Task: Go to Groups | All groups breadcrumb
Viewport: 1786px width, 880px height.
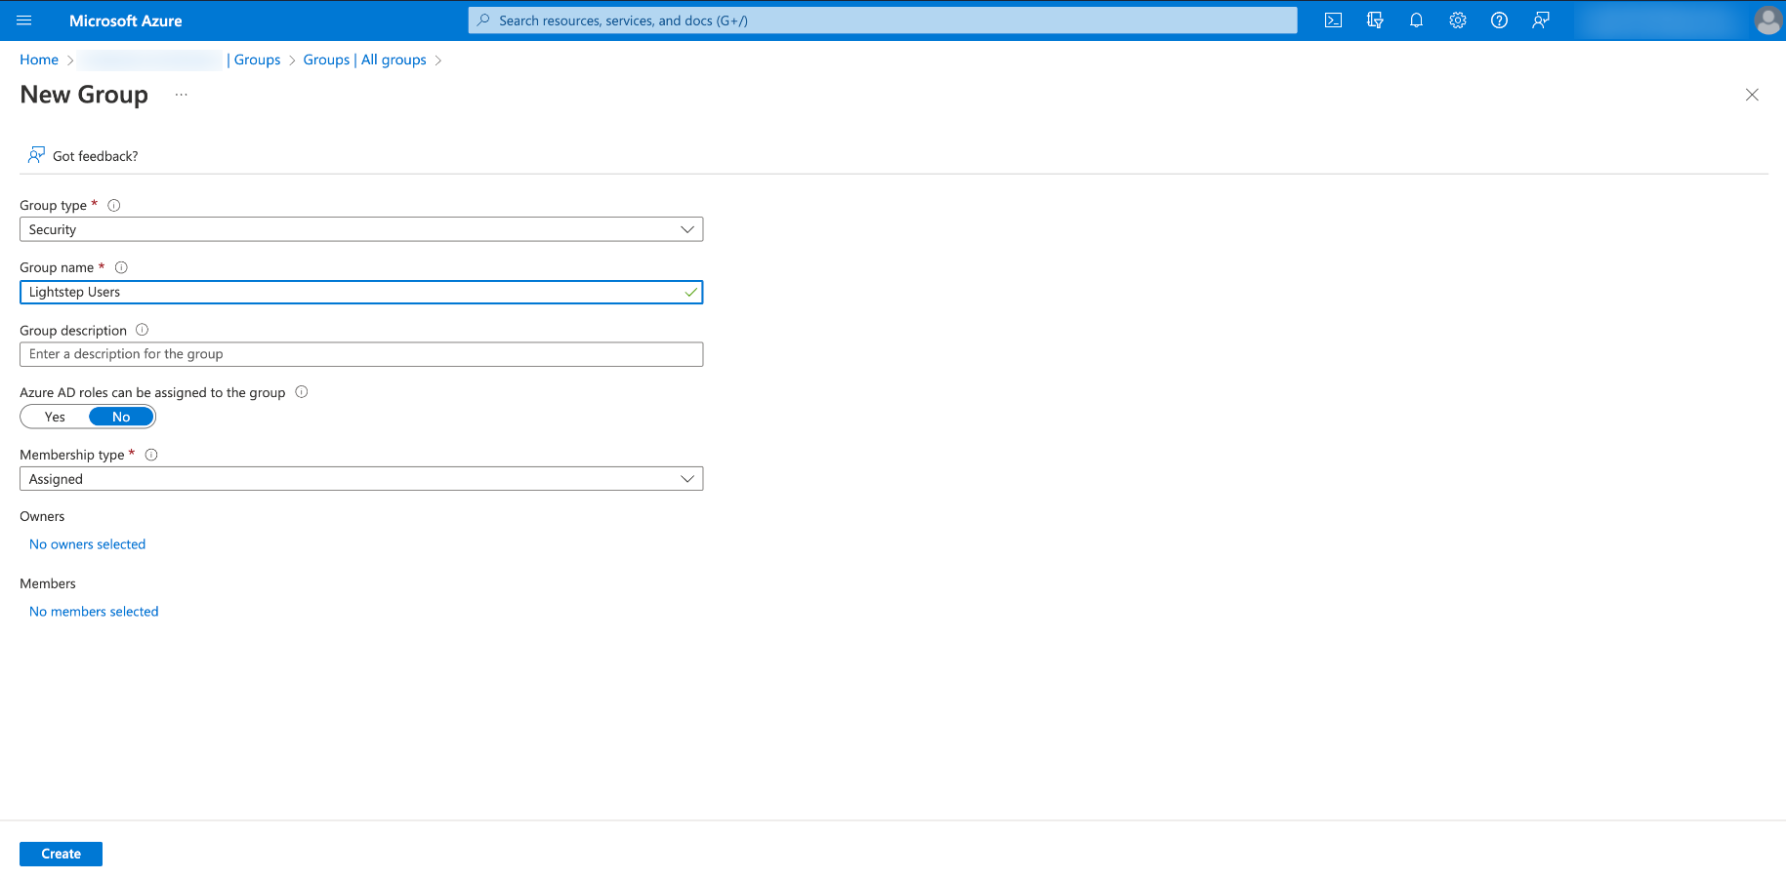Action: [x=364, y=60]
